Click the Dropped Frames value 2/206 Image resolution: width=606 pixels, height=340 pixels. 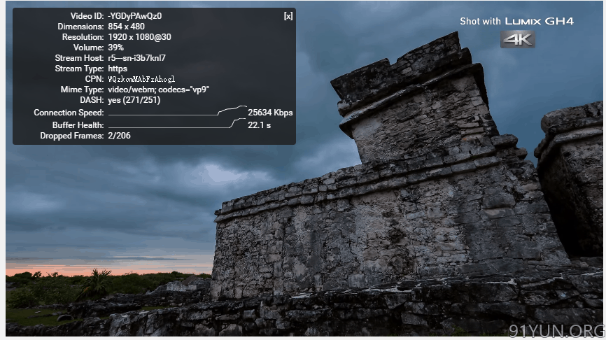119,136
